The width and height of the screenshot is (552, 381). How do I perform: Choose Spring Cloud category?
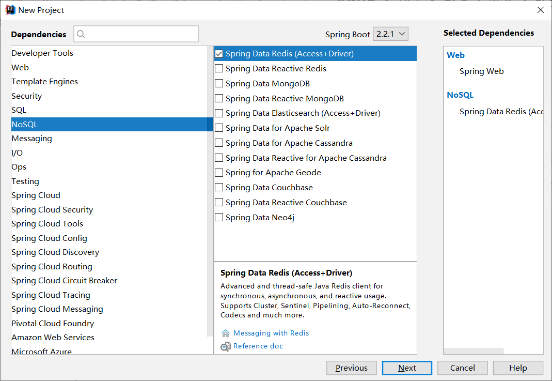109,195
